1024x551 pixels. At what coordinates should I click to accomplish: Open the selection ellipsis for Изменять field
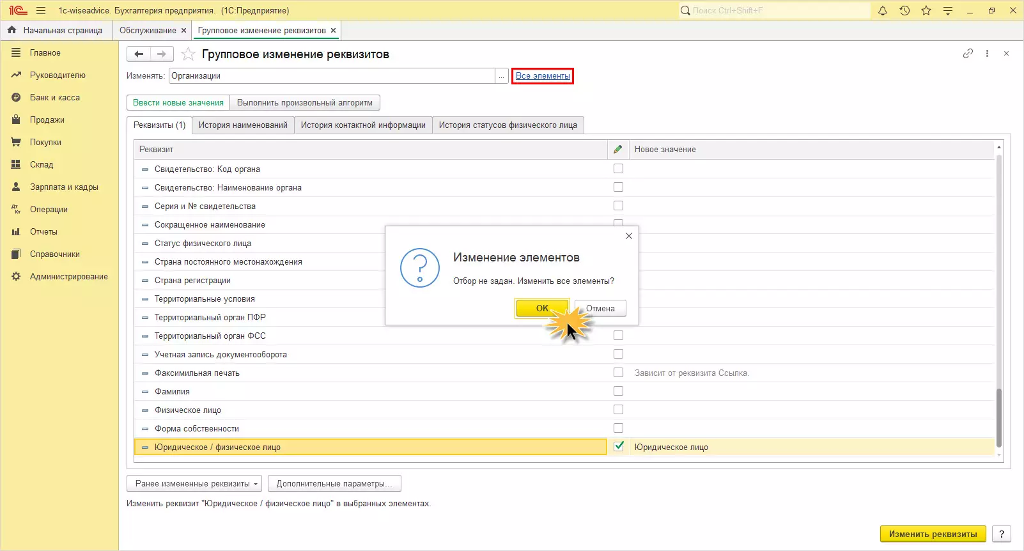[502, 75]
